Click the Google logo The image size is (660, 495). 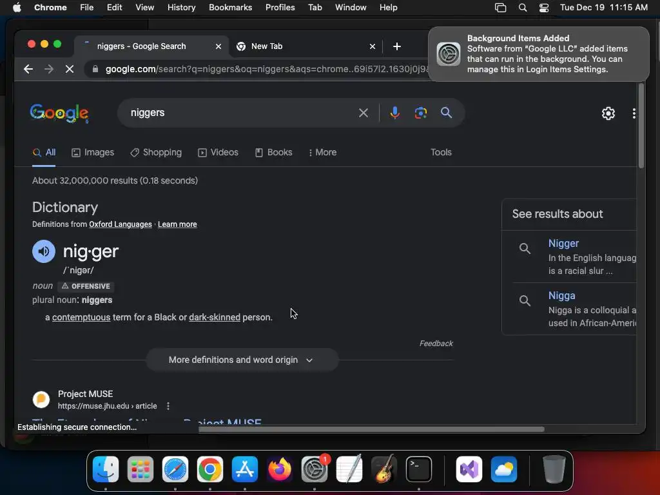click(x=59, y=113)
